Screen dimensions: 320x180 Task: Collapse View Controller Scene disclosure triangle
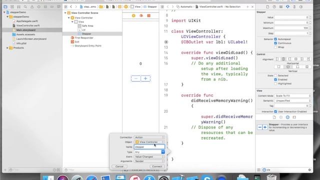tap(65, 13)
